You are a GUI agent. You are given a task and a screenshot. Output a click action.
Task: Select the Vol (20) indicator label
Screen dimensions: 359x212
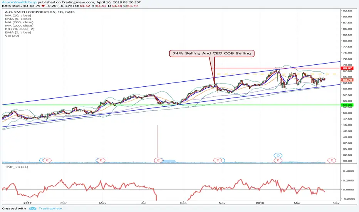12,36
